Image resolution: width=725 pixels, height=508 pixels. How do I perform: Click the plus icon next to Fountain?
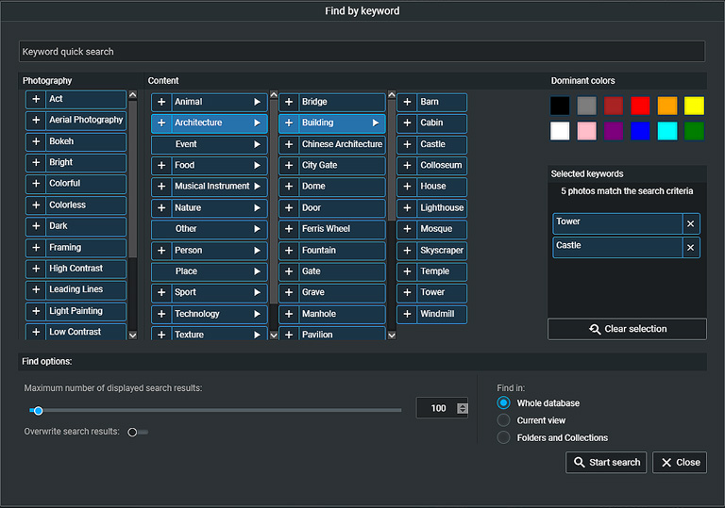coord(290,251)
